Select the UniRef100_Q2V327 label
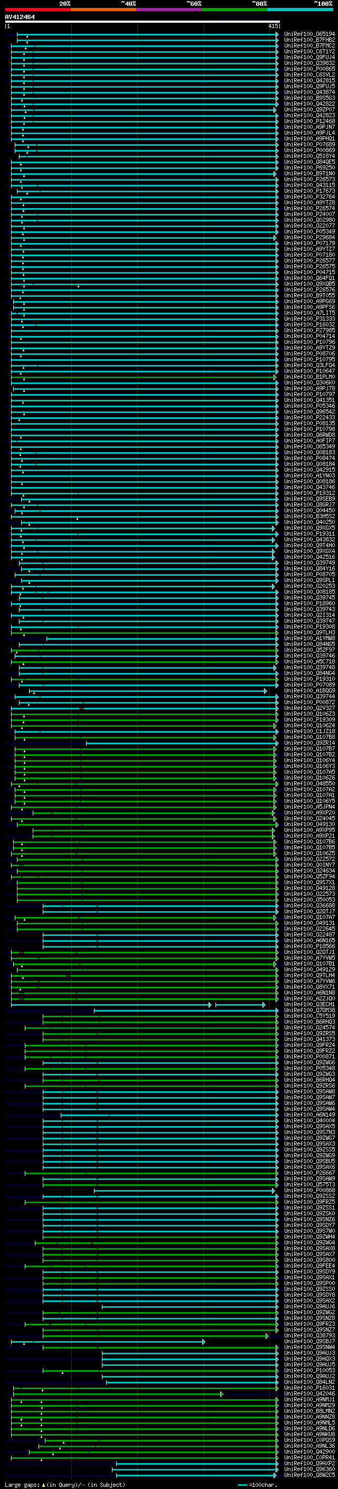This screenshot has height=1489, width=338. (x=309, y=708)
